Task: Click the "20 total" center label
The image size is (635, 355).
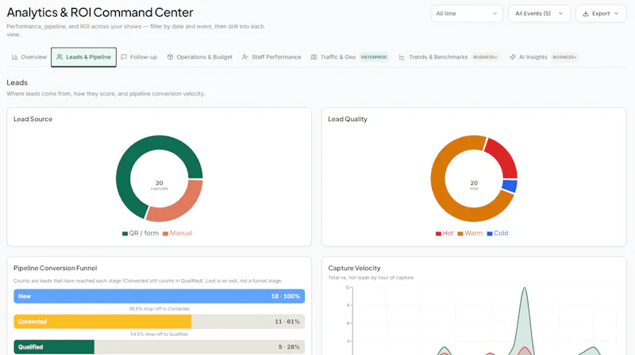Action: pyautogui.click(x=474, y=185)
